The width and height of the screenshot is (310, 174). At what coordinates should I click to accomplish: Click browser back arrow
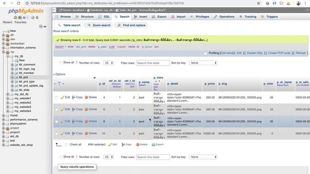tap(5, 3)
